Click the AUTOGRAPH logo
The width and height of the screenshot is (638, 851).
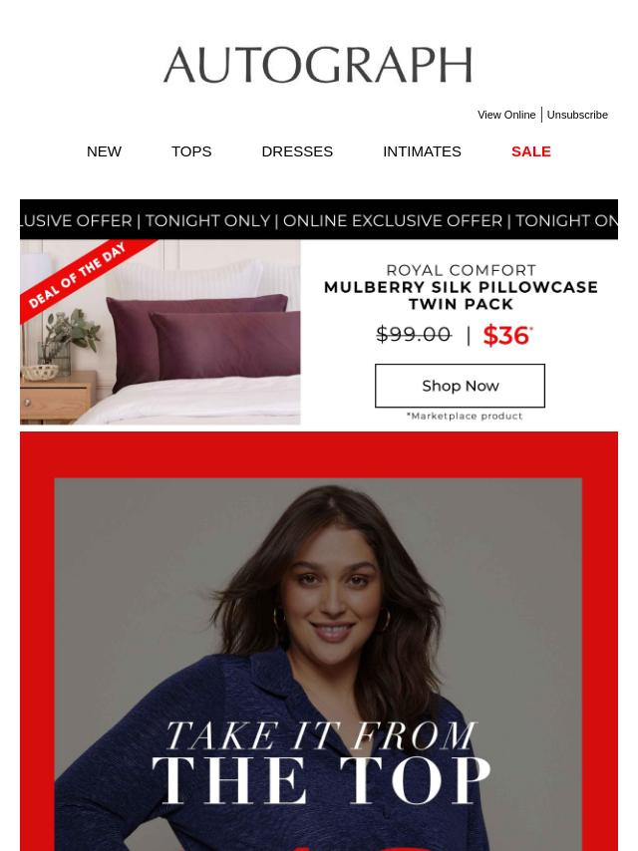pos(318,65)
